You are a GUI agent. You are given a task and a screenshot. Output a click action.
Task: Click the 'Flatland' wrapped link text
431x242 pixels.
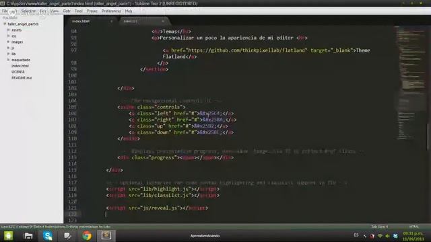click(x=174, y=56)
